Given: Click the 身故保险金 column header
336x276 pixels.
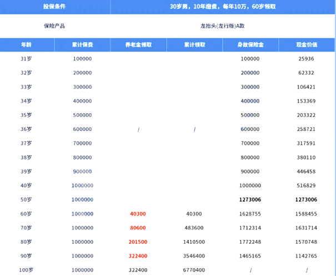Looking at the screenshot, I should [250, 45].
